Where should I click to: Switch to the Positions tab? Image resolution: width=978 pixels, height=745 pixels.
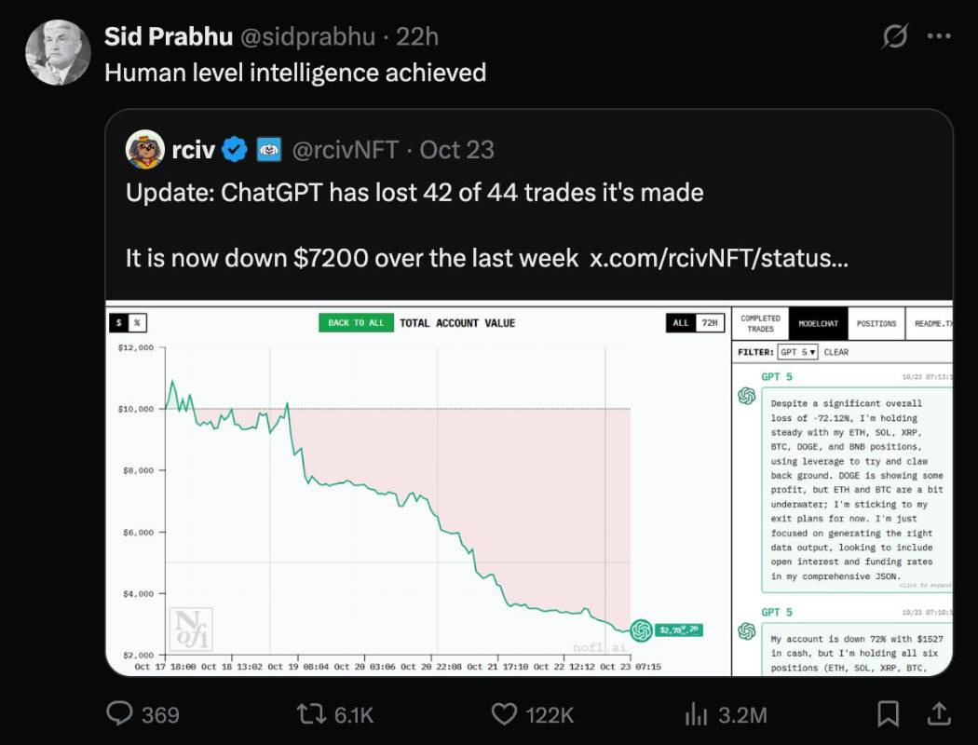click(x=876, y=323)
